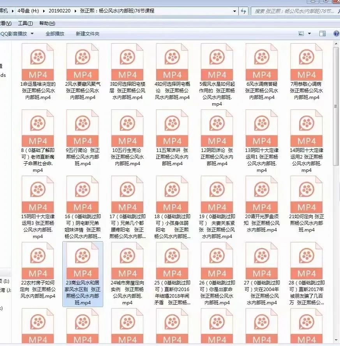
Task: Expand the view options dropdown arrow on toolbar
Action: pos(310,34)
